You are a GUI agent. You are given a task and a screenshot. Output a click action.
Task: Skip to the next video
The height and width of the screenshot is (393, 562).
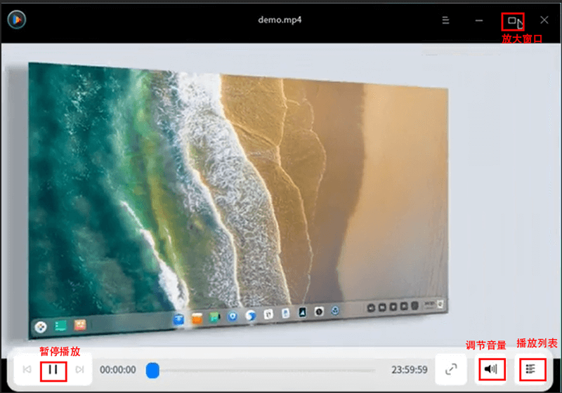(x=79, y=369)
